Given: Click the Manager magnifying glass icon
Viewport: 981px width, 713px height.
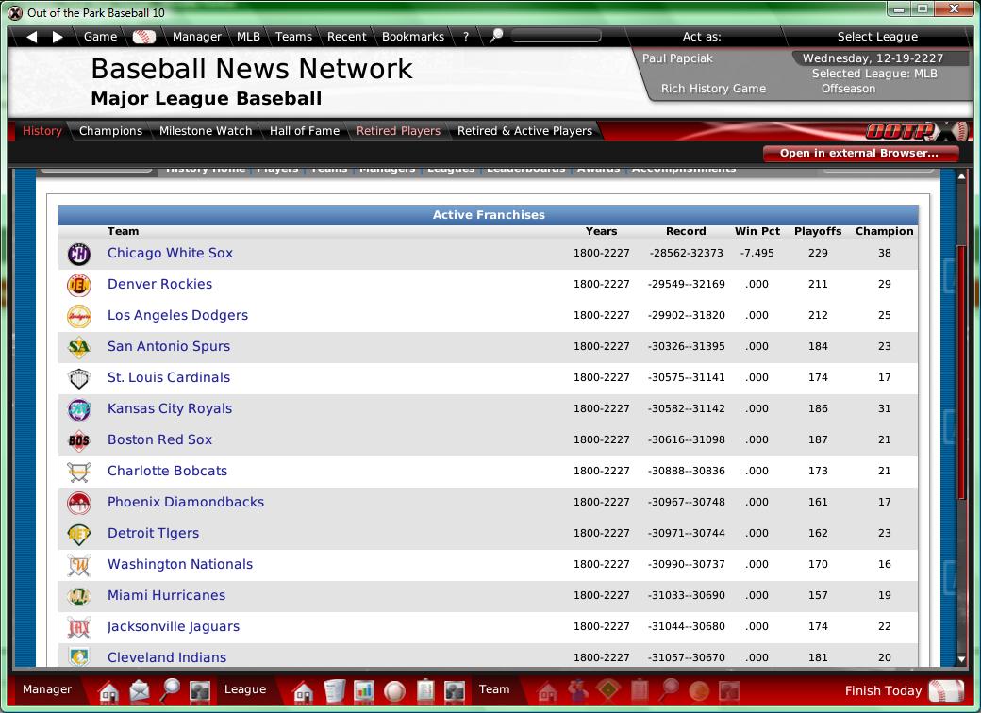Looking at the screenshot, I should click(x=170, y=691).
